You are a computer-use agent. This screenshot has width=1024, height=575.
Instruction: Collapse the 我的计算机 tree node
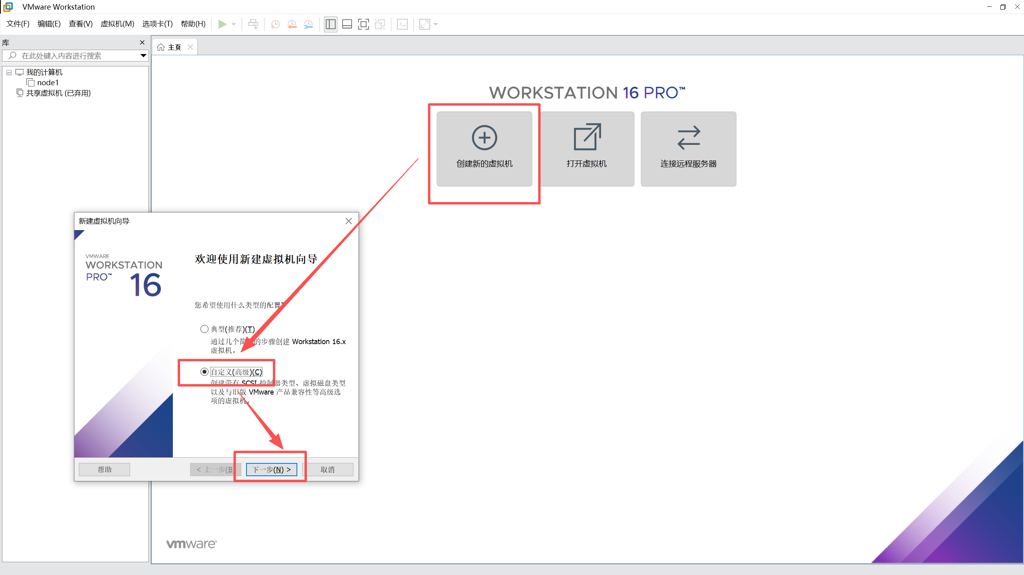pos(9,72)
